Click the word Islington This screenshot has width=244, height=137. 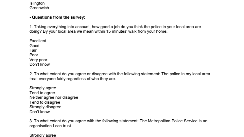(37, 3)
